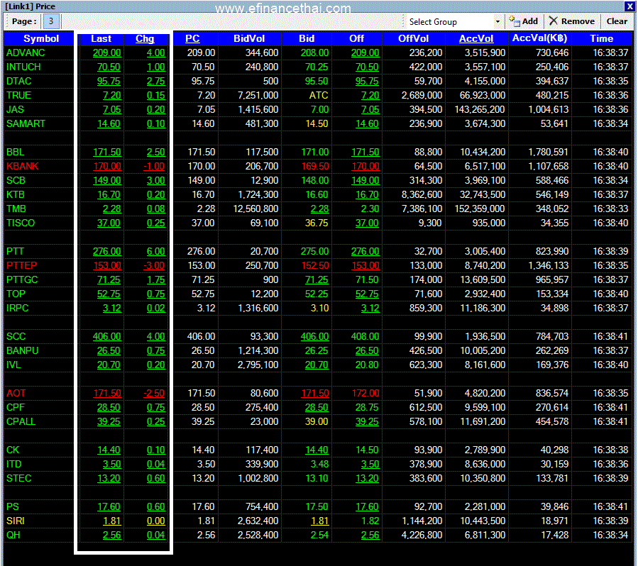Select the BANPU symbol
The image size is (638, 566).
[x=23, y=351]
